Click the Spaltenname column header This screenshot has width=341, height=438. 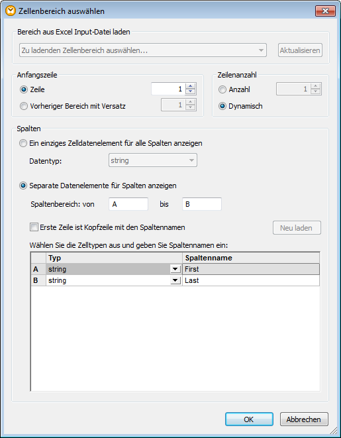251,258
